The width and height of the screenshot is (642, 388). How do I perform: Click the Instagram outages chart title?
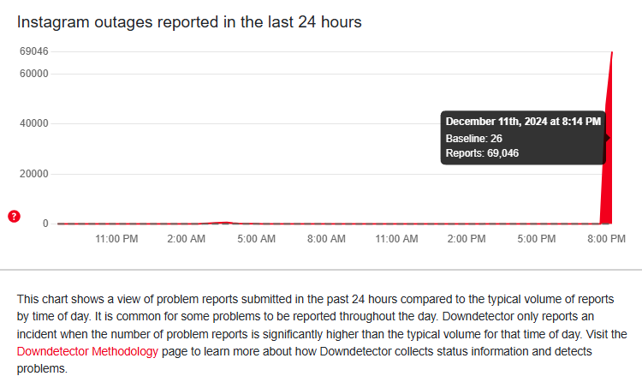point(189,22)
